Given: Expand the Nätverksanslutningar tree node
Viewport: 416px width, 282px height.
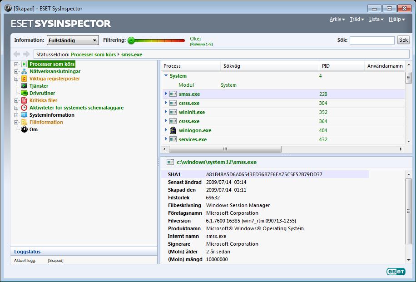Looking at the screenshot, I should pos(16,71).
